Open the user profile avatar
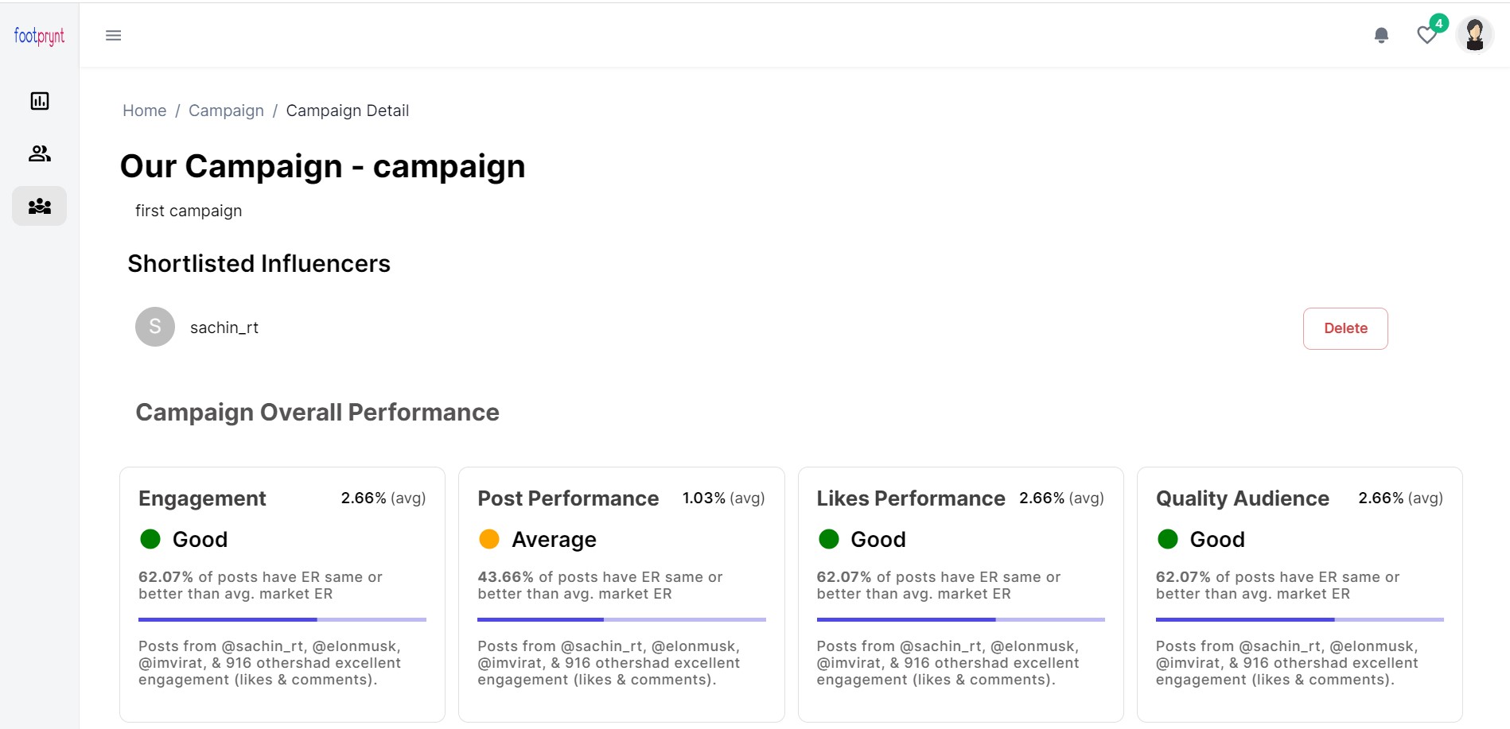 [x=1475, y=35]
